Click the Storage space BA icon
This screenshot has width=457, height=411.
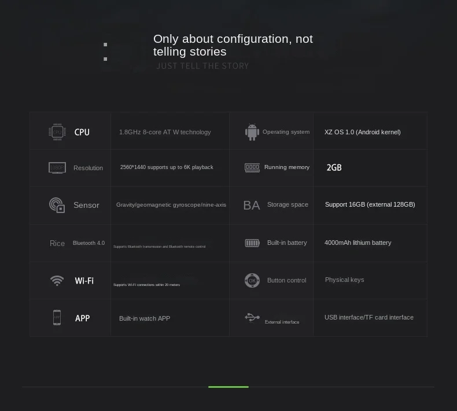252,205
